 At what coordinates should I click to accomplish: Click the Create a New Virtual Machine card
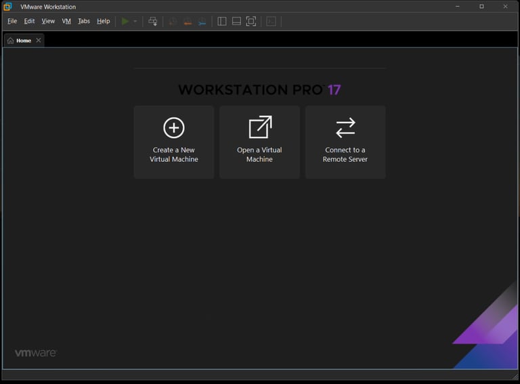coord(174,142)
